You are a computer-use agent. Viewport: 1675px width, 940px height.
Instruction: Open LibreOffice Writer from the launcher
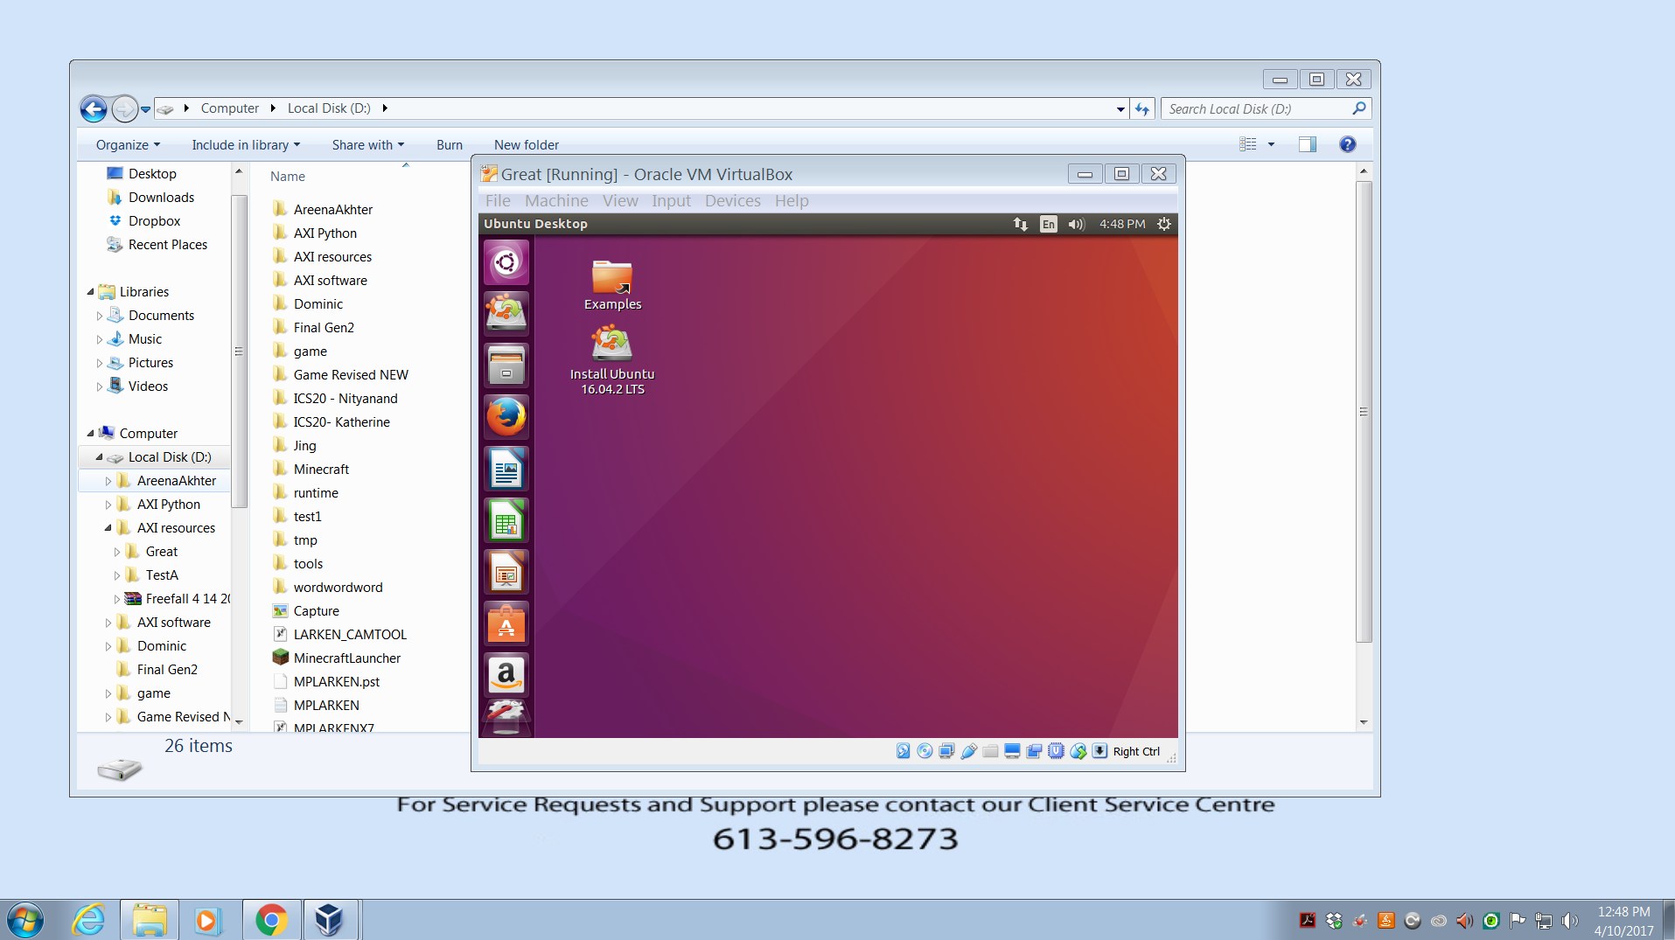coord(506,470)
